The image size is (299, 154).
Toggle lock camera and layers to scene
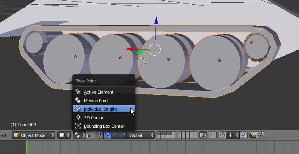point(203,135)
